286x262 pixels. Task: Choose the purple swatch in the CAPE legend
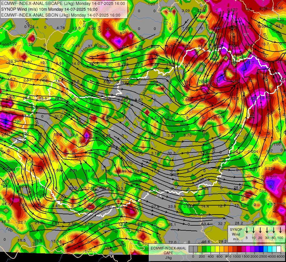pos(252,249)
